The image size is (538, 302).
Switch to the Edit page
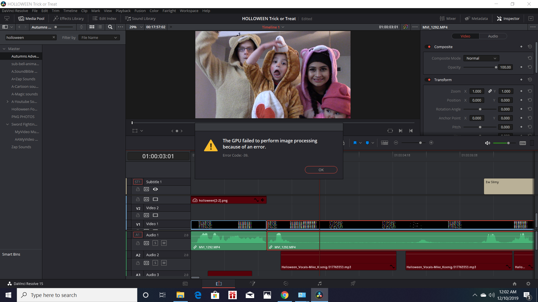(219, 284)
